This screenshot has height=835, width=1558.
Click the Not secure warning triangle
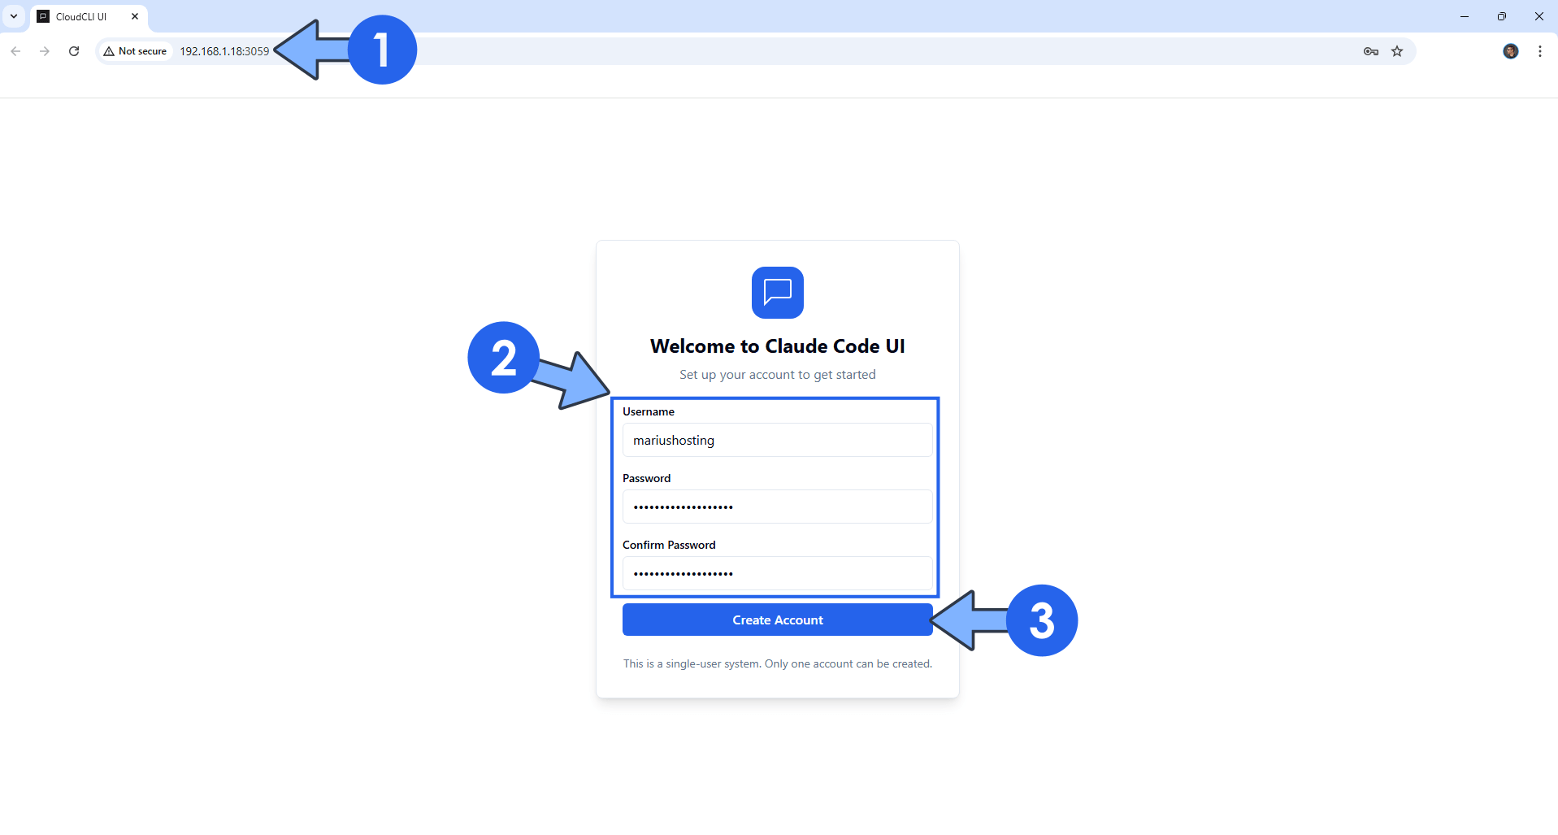click(x=111, y=50)
